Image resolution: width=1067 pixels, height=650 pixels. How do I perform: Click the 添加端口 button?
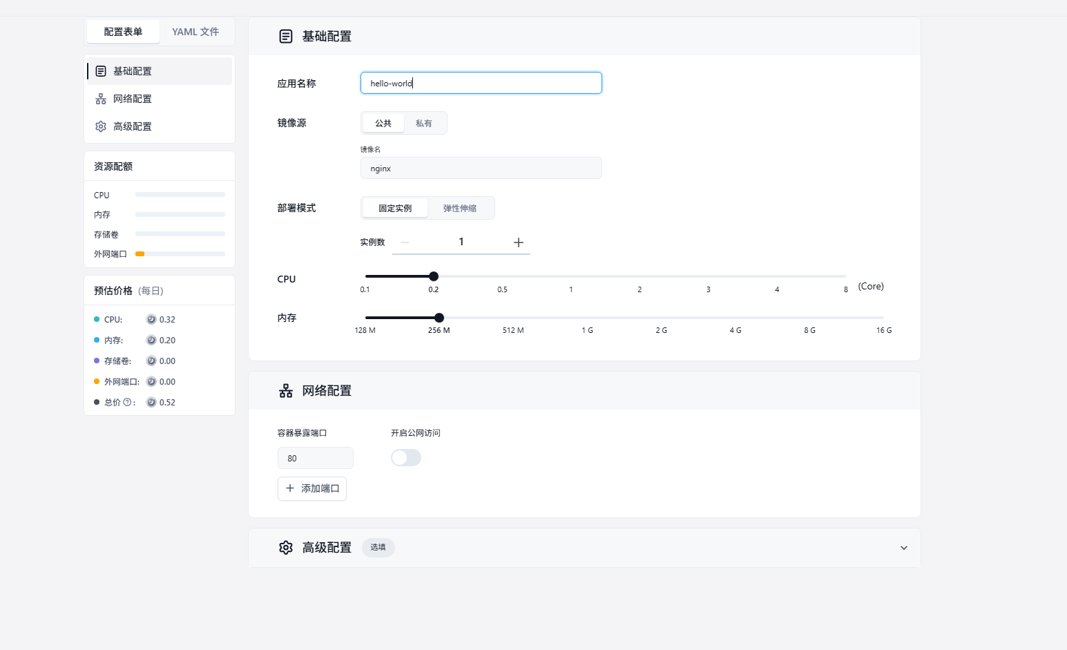point(312,488)
